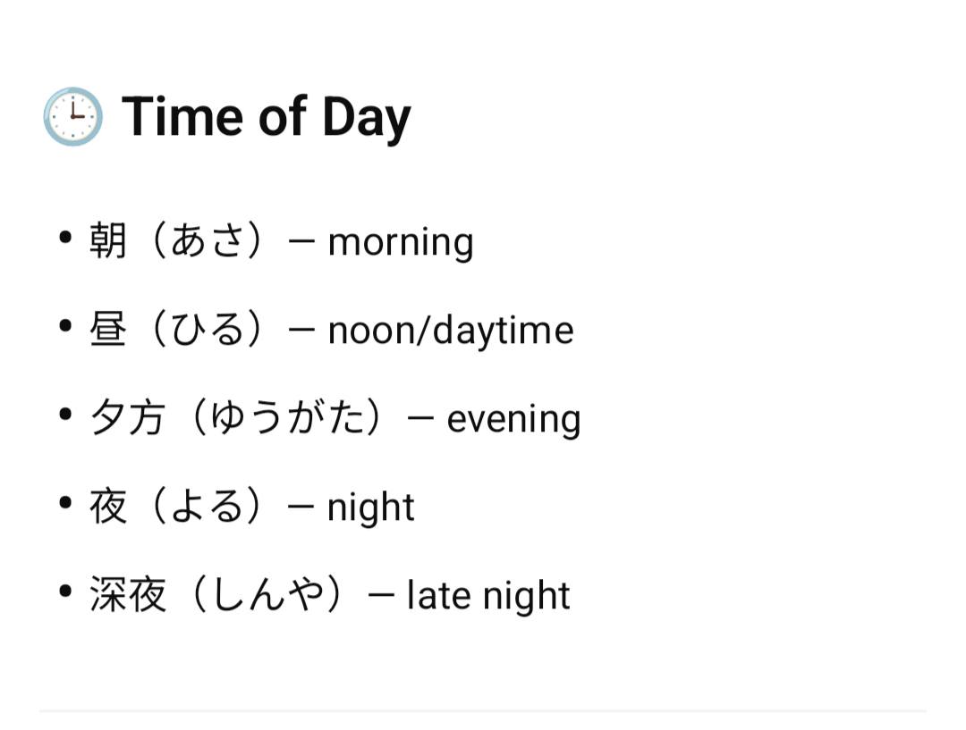The image size is (966, 730).
Task: Click the hiragana reading あさ
Action: pyautogui.click(x=207, y=241)
